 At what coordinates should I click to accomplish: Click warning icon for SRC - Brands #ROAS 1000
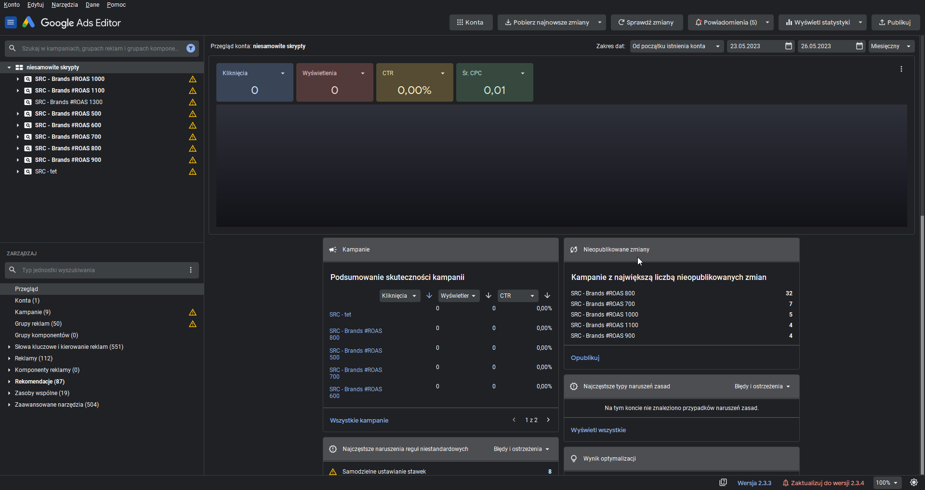(193, 79)
